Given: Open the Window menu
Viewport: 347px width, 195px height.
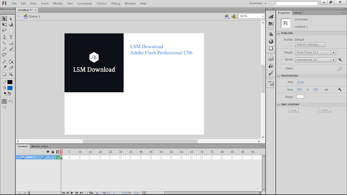Looking at the screenshot, I should click(x=130, y=4).
